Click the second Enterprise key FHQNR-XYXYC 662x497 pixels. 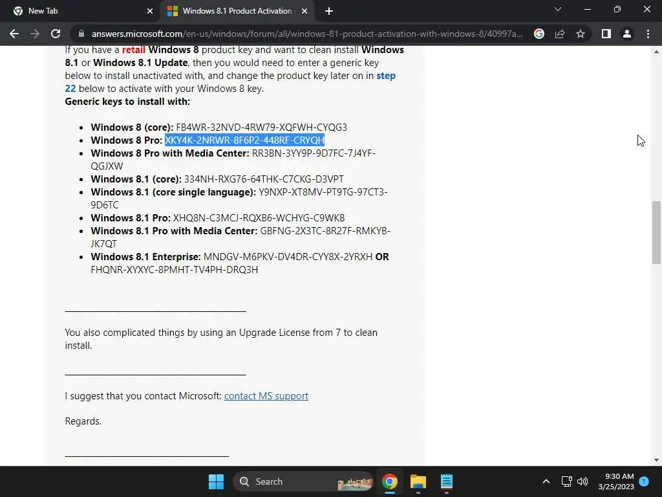174,270
